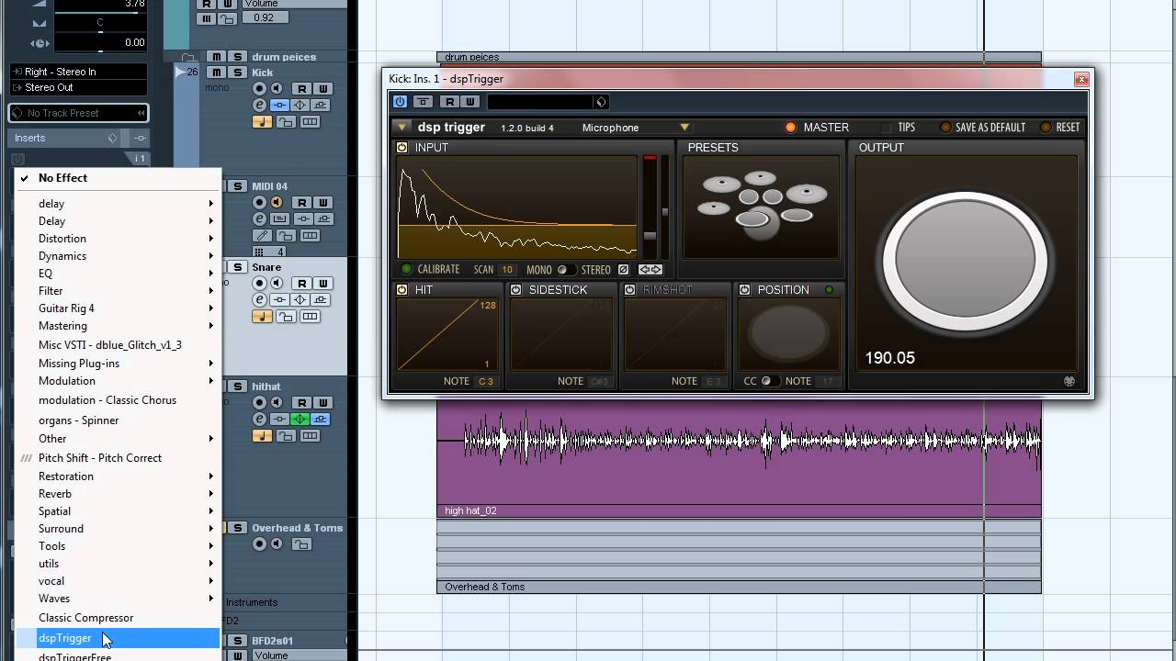Click the pan slider showing C
Image resolution: width=1176 pixels, height=661 pixels.
100,23
